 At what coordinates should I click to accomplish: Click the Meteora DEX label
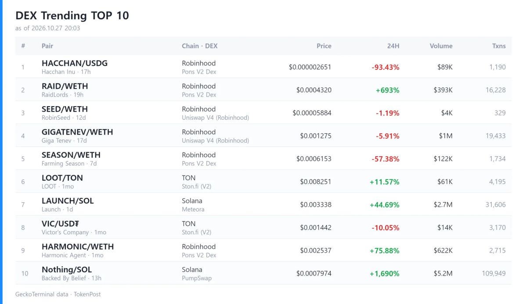pos(193,209)
